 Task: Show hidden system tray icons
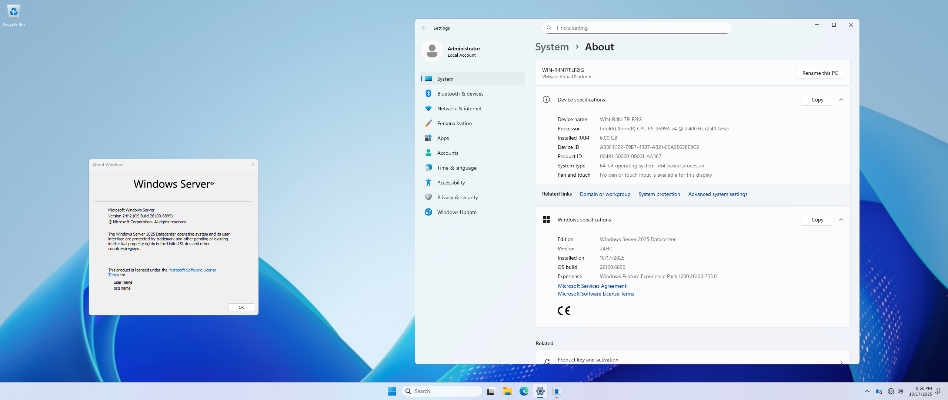(867, 391)
